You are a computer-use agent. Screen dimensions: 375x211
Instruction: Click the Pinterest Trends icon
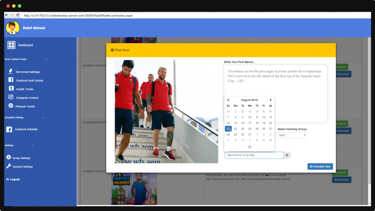point(11,106)
